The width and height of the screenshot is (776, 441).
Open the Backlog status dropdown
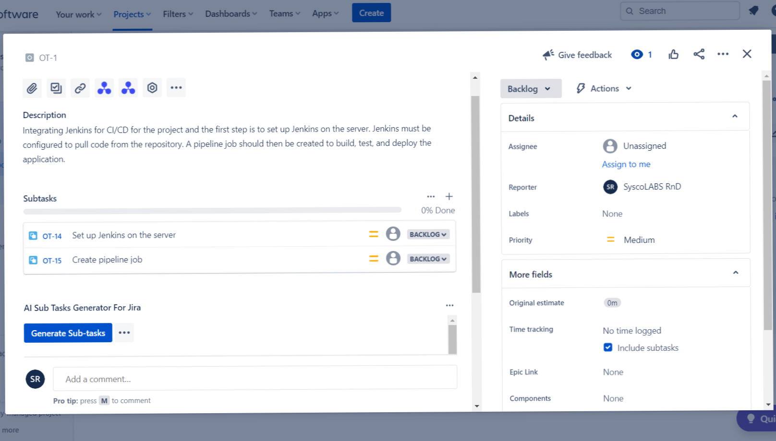coord(530,88)
